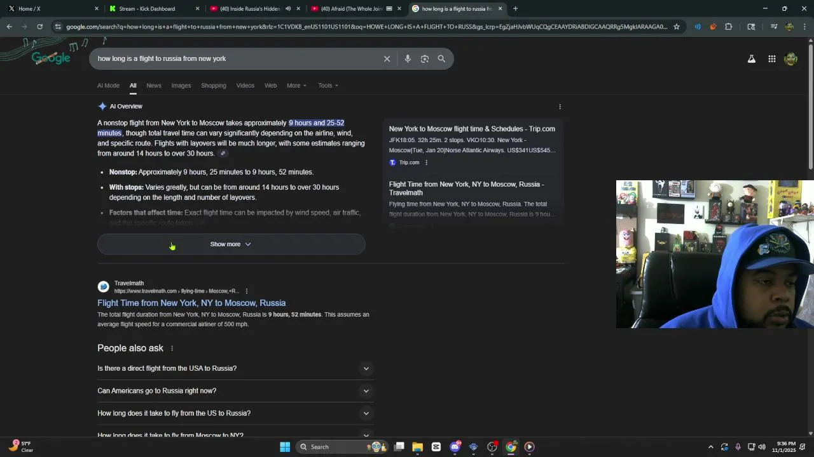Open Chrome extensions puzzle icon
Screen dimensions: 814x457
pos(729,27)
